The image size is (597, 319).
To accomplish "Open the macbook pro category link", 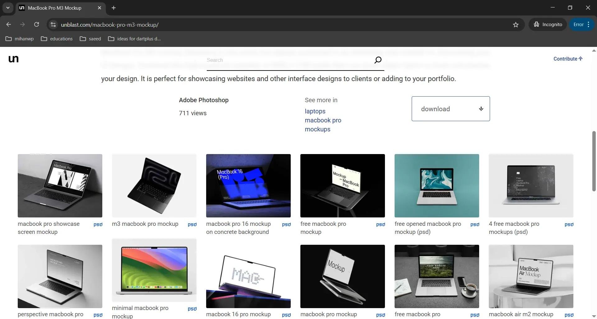I will [x=323, y=121].
